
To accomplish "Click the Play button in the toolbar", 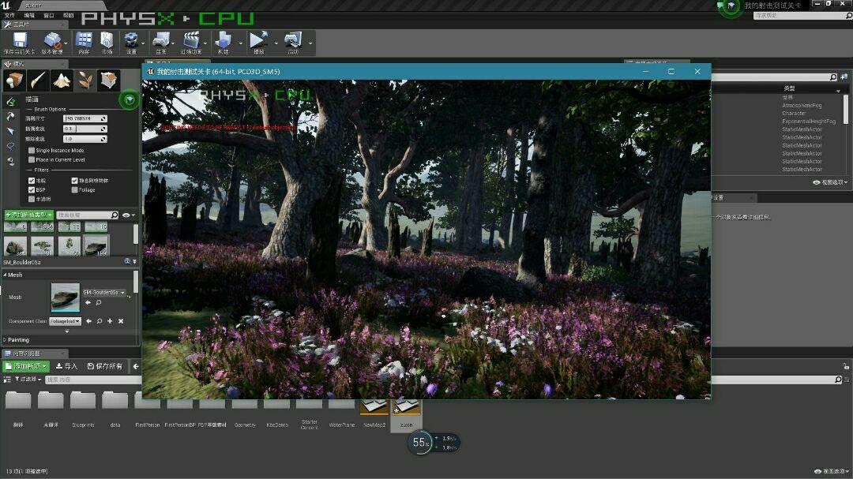I will 257,40.
